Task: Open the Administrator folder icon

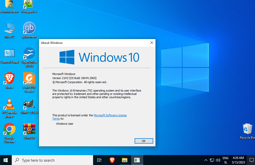Action: [x=9, y=7]
